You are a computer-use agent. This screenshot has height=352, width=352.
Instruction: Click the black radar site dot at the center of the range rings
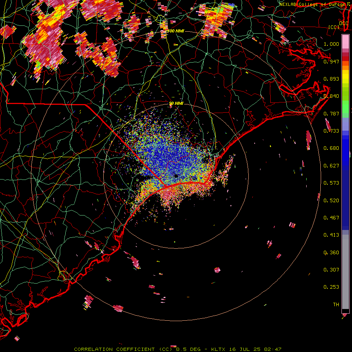tap(176, 176)
